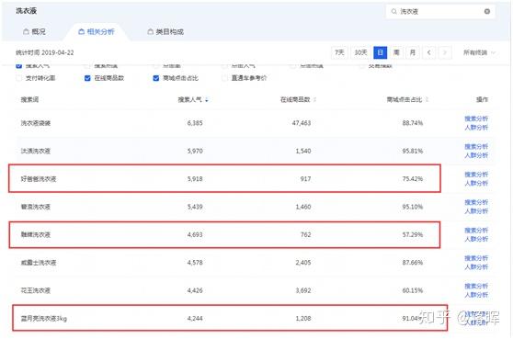
Task: Click the 47,463 在线商品数 value
Action: point(302,123)
